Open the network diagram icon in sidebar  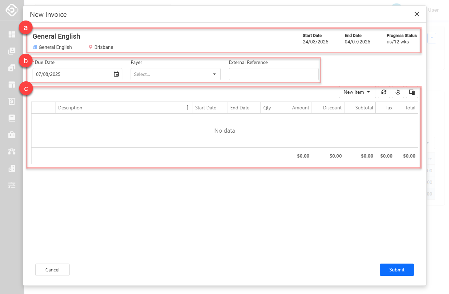tap(12, 151)
